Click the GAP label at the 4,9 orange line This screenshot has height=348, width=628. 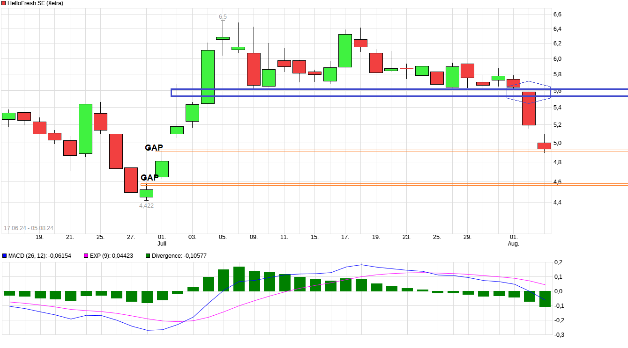(154, 147)
